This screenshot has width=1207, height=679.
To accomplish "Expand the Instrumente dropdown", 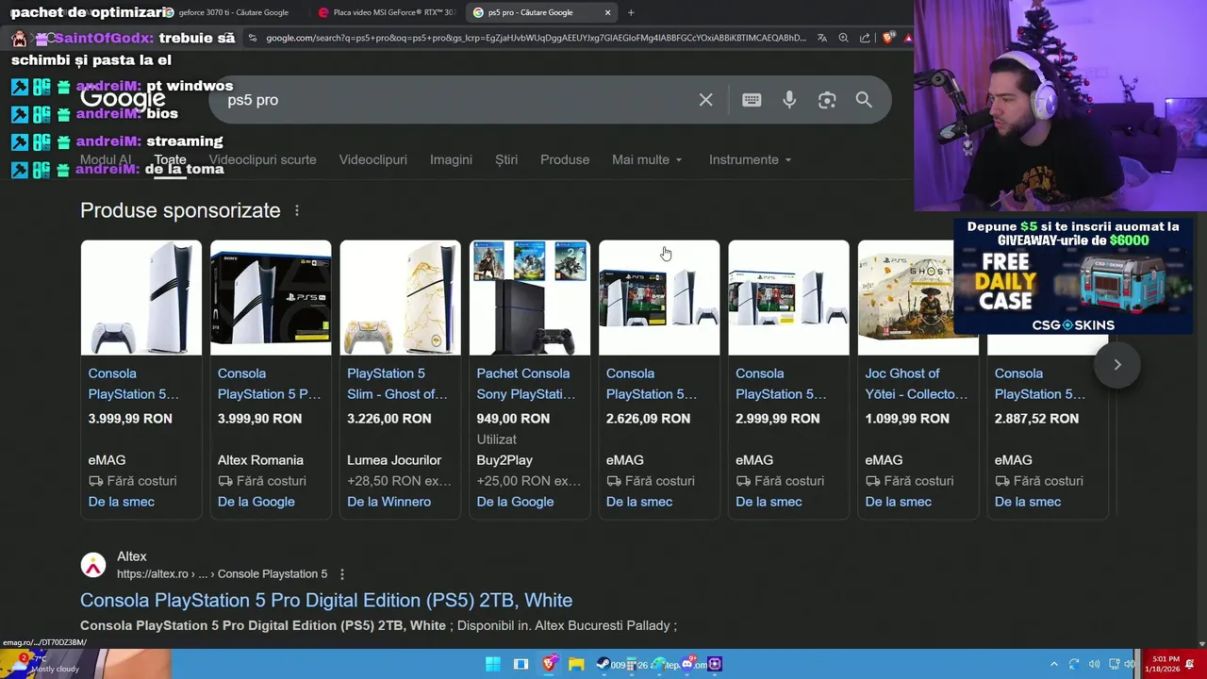I will coord(750,159).
